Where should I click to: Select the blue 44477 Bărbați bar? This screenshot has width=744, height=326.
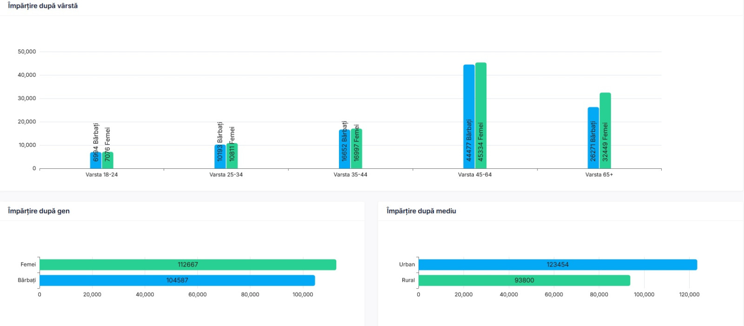coord(469,117)
